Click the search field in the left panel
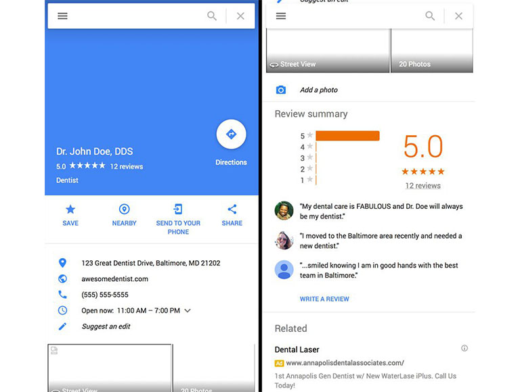Viewport: 520px width, 392px height. 135,16
